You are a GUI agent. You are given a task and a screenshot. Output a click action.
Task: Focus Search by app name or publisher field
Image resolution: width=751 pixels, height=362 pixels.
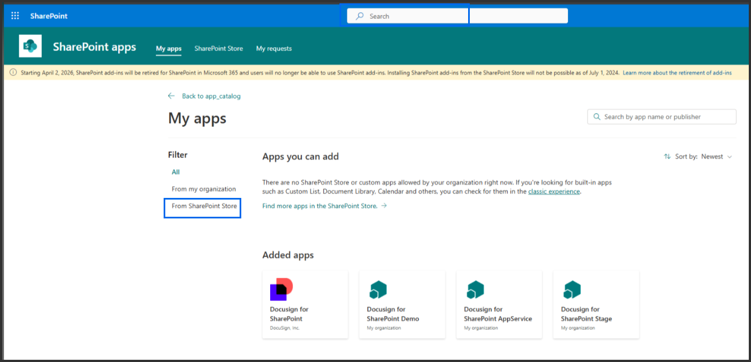pos(662,117)
